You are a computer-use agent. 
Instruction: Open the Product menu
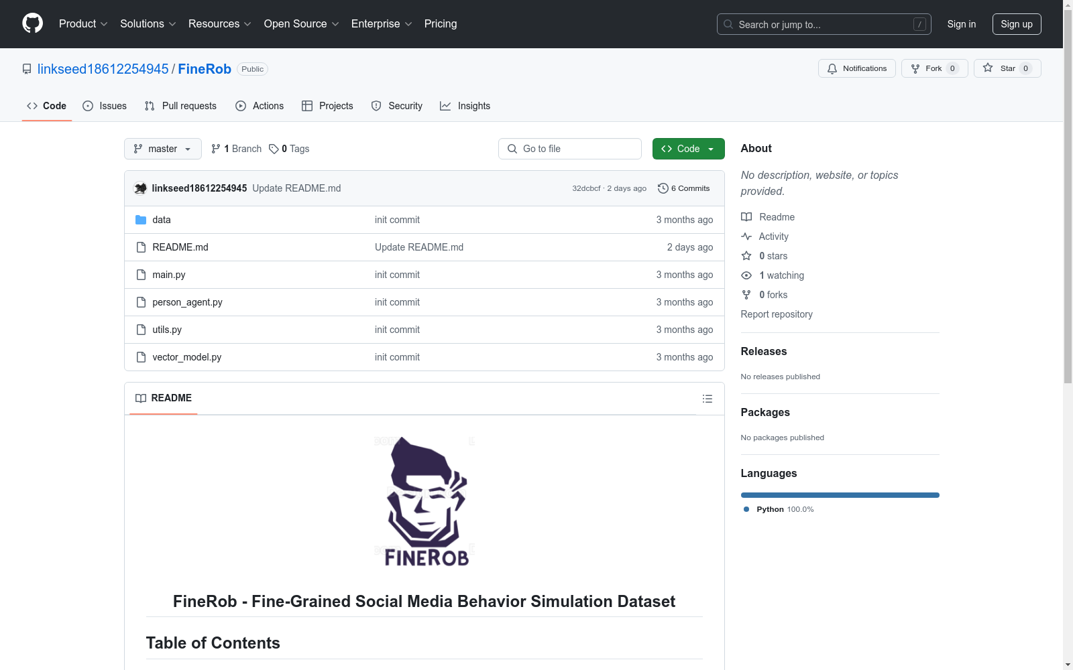coord(83,23)
